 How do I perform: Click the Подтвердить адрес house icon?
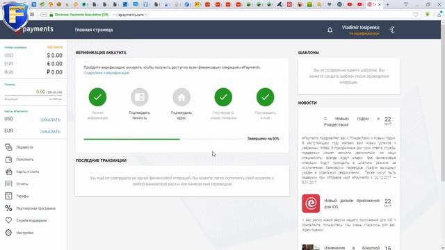tap(181, 97)
